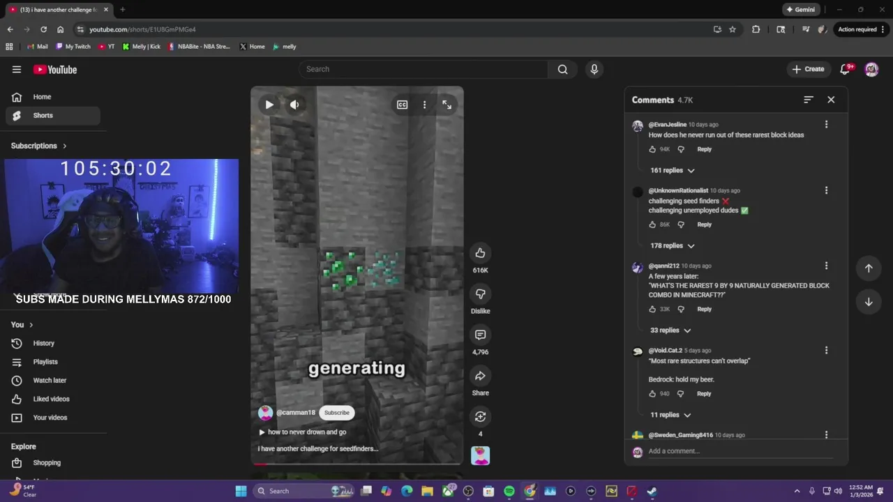Go to previous Short with up arrow
Screen dimensions: 893x502
click(869, 268)
